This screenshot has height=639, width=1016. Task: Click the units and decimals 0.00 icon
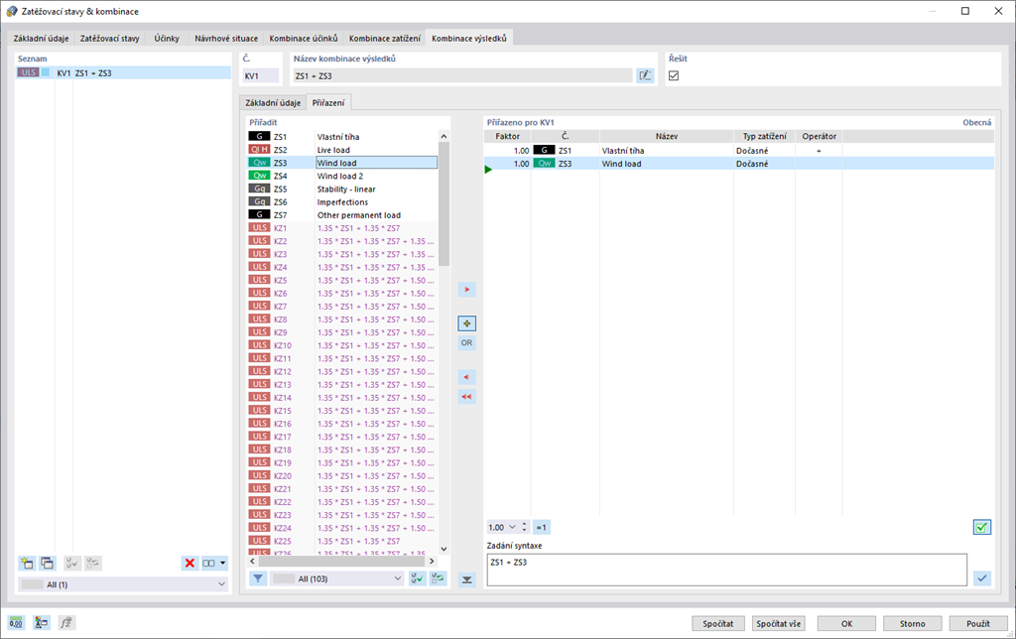(16, 623)
